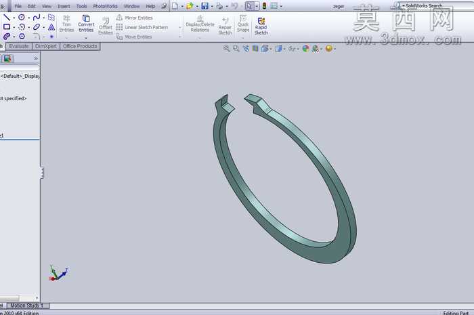Click Move Entities
Viewport: 474px width, 315px height.
[x=134, y=37]
